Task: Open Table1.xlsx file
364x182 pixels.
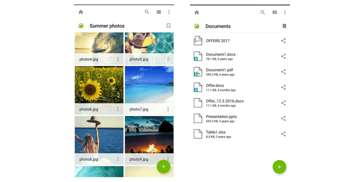Action: click(x=240, y=134)
